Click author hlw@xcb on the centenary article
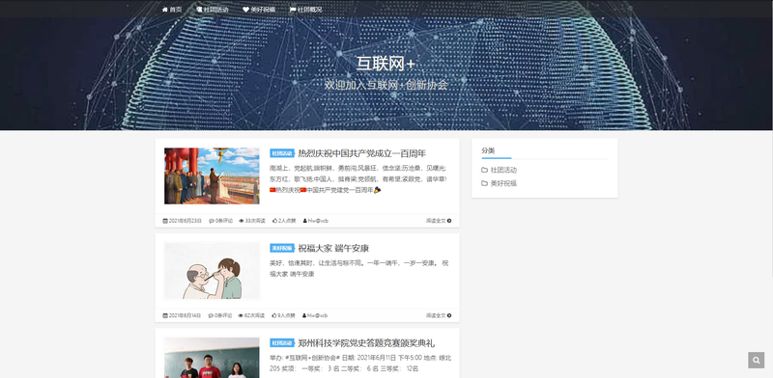Image resolution: width=773 pixels, height=378 pixels. tap(315, 221)
